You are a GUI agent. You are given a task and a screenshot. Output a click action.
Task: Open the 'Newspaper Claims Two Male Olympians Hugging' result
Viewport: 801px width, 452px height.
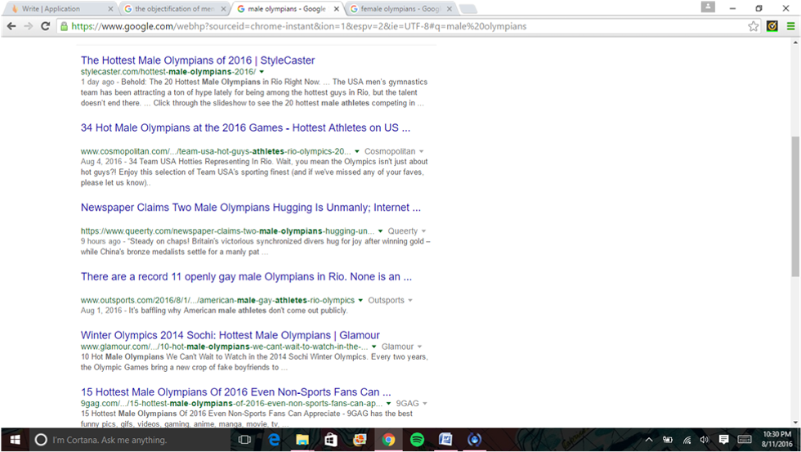coord(250,208)
